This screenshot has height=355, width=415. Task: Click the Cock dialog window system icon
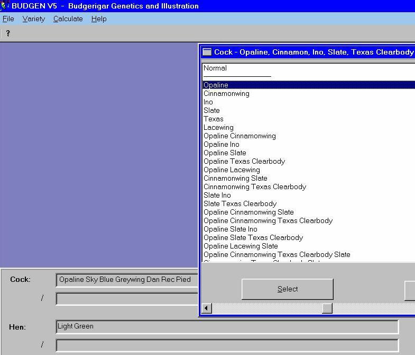point(207,52)
